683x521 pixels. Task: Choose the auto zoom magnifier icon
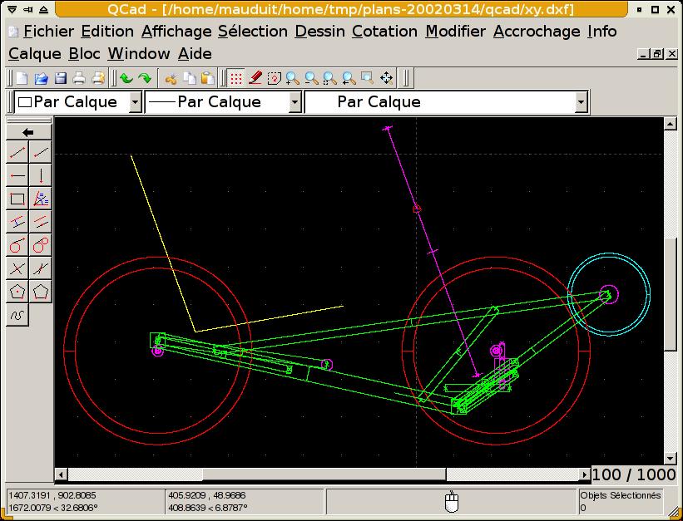pyautogui.click(x=330, y=78)
